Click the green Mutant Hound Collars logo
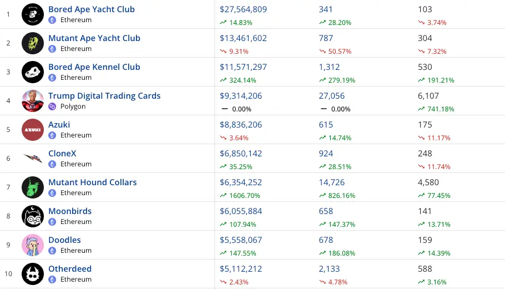This screenshot has width=505, height=290. click(x=33, y=187)
